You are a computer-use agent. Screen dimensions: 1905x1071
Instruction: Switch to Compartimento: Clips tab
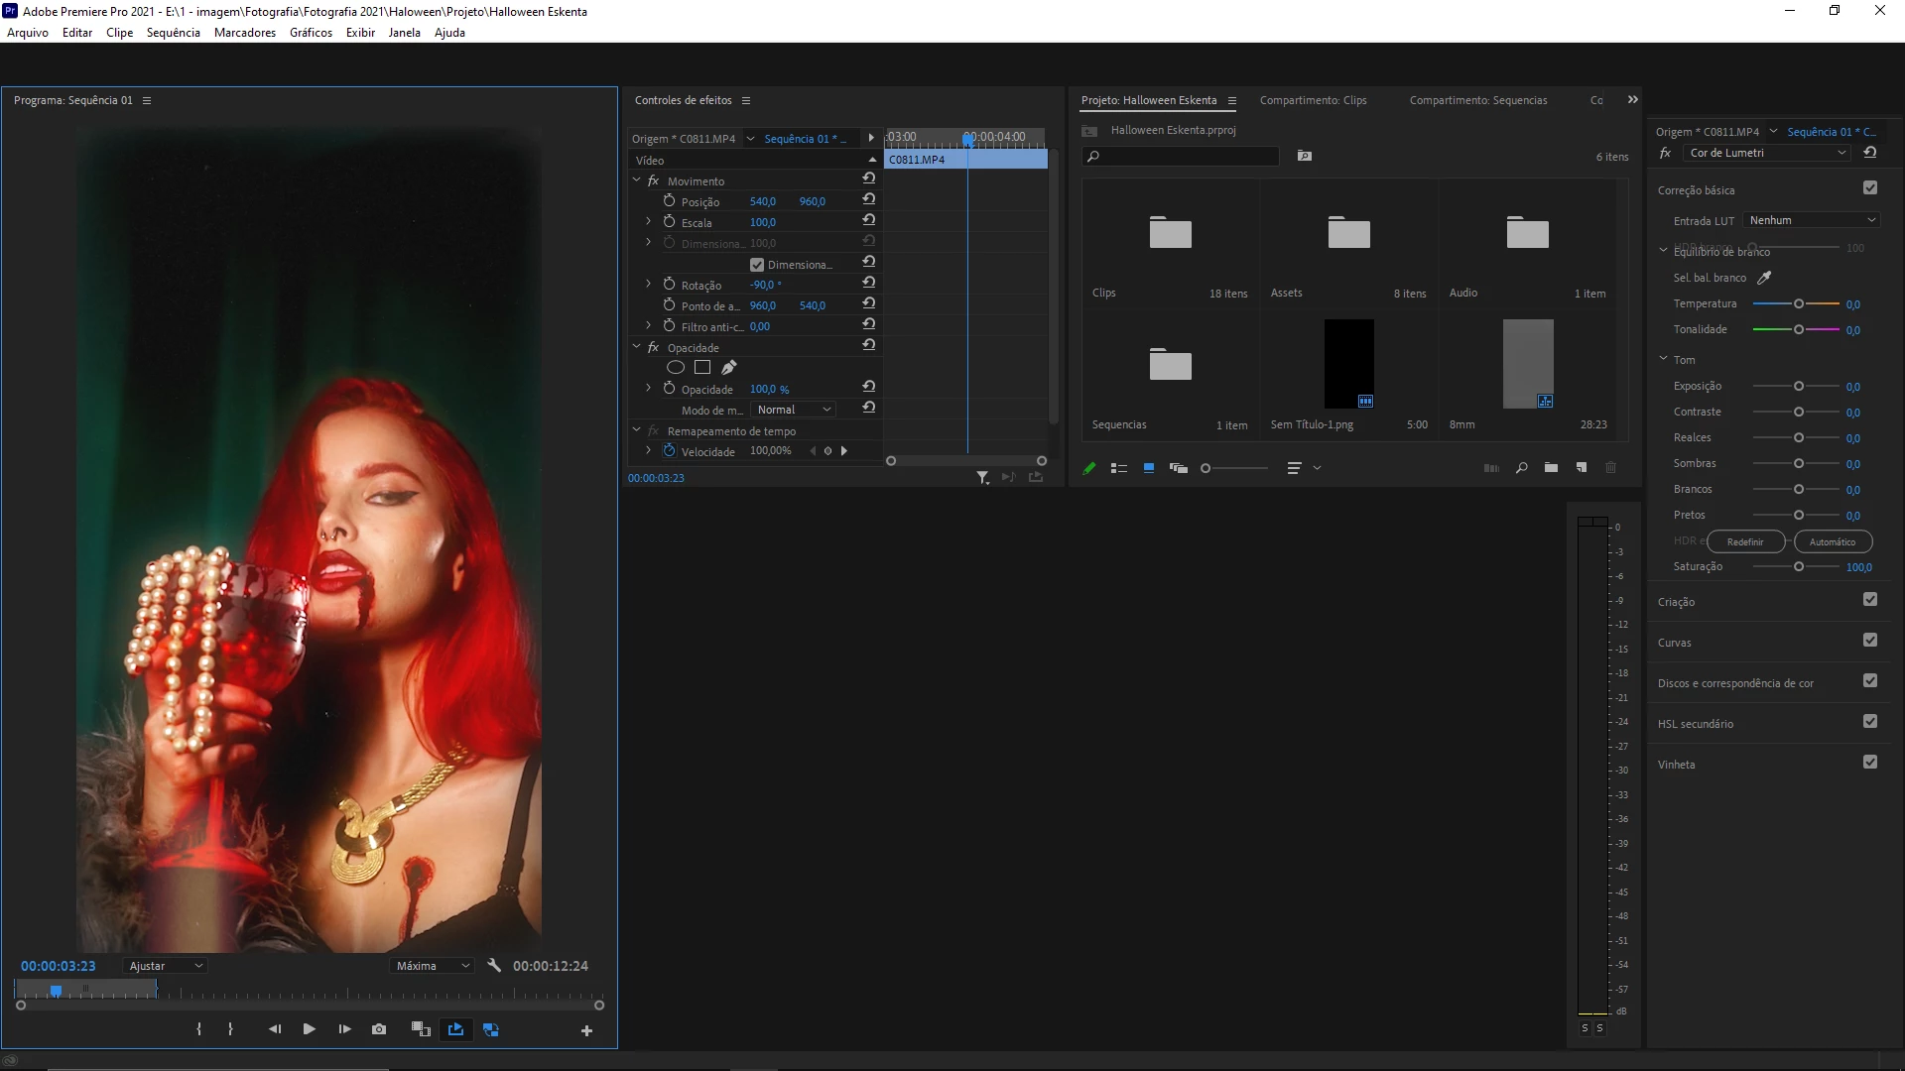tap(1313, 100)
